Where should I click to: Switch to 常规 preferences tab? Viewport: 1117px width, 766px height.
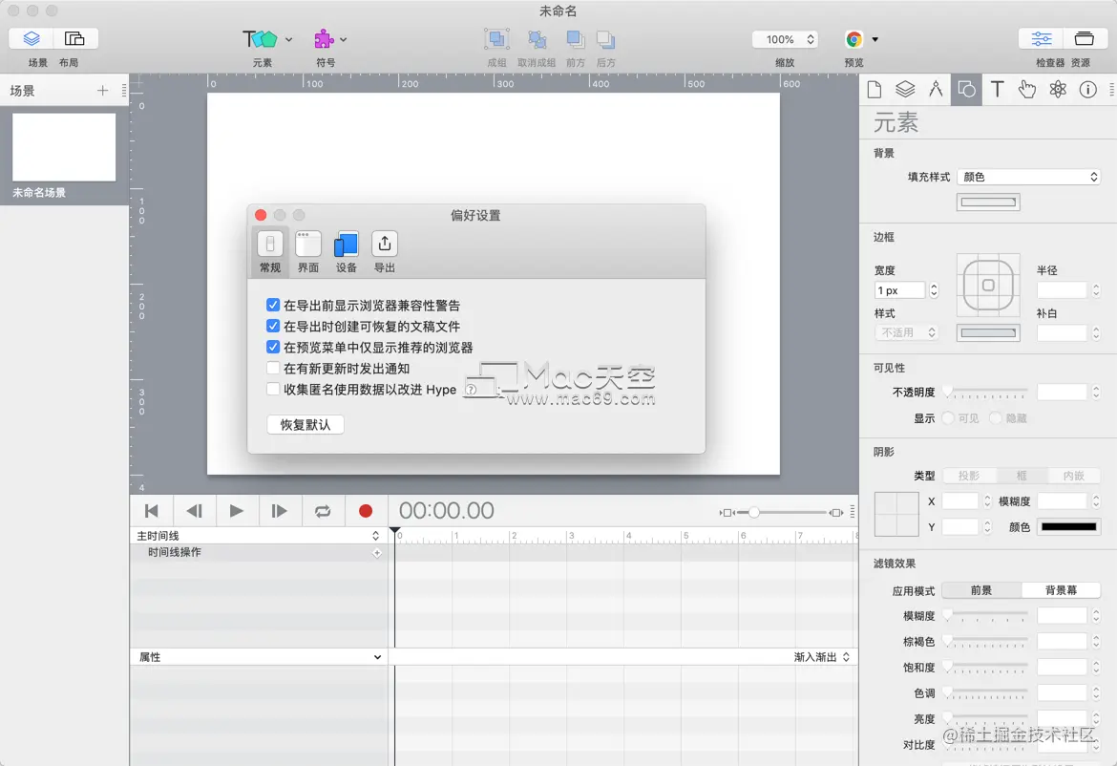270,252
